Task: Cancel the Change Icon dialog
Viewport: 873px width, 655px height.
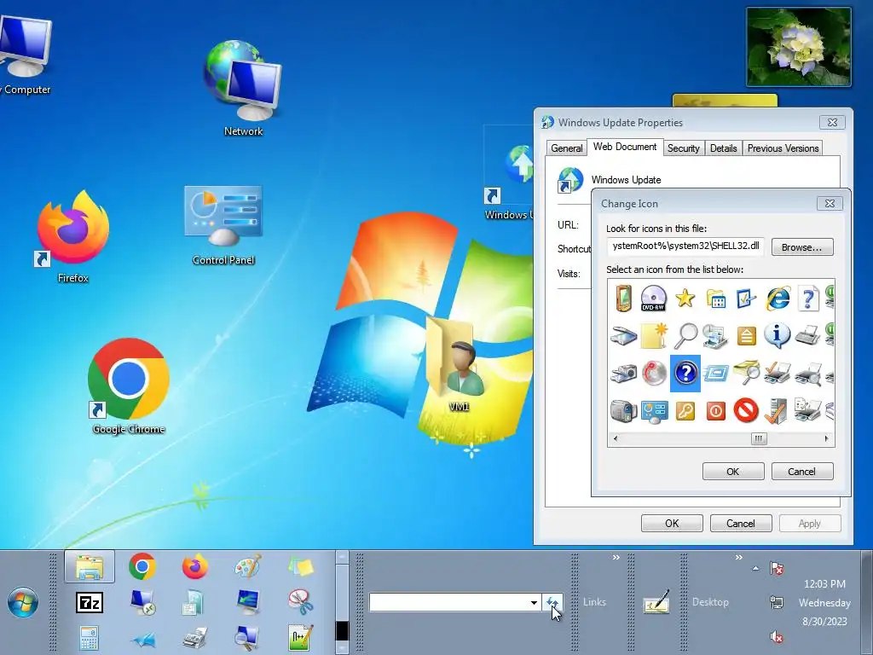Action: [801, 471]
